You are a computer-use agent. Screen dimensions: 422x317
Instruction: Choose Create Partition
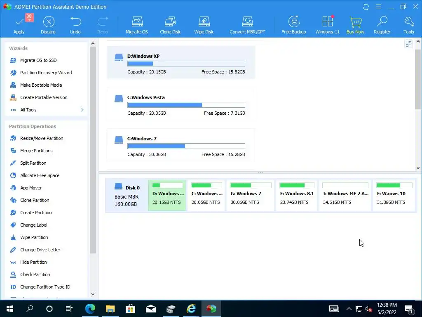(36, 213)
